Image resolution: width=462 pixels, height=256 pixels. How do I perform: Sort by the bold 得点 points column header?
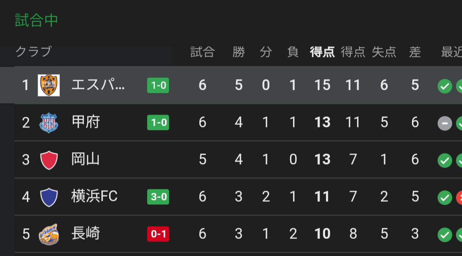pos(322,52)
